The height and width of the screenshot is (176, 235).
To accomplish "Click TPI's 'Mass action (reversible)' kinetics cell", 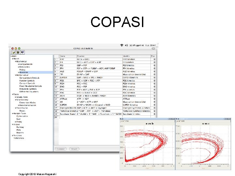I will click(x=136, y=74).
